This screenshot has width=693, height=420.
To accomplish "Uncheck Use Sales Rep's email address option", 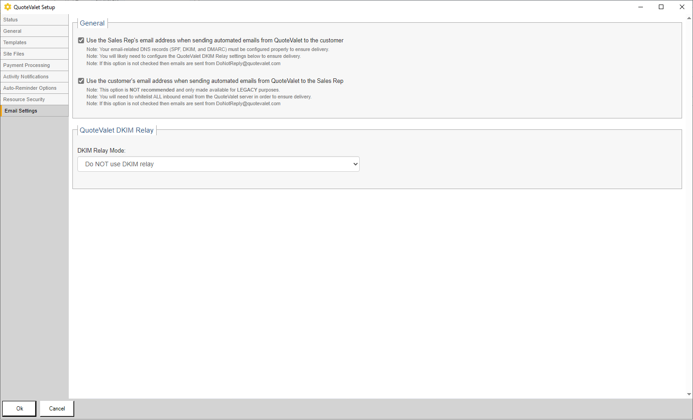I will click(x=81, y=41).
